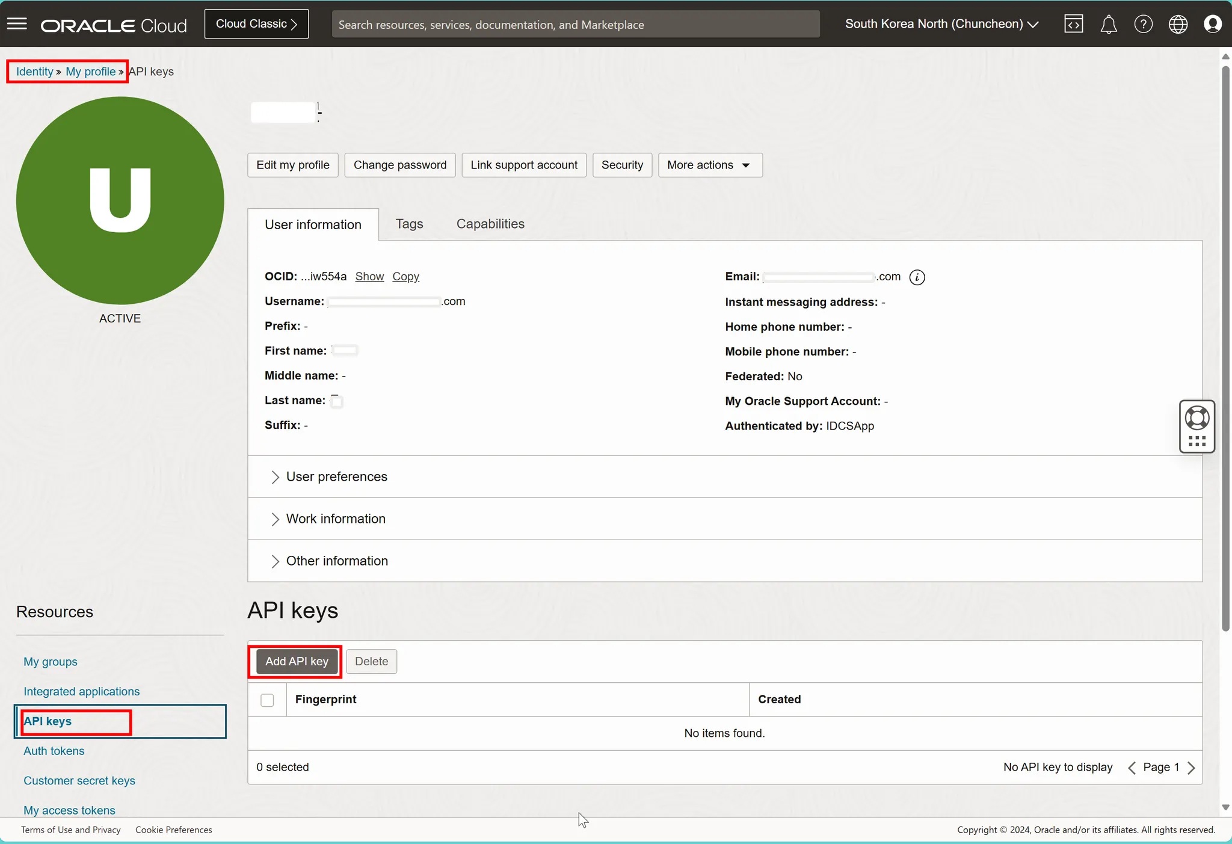Toggle the select-all checkbox beside Fingerprint
This screenshot has width=1232, height=844.
click(x=267, y=700)
